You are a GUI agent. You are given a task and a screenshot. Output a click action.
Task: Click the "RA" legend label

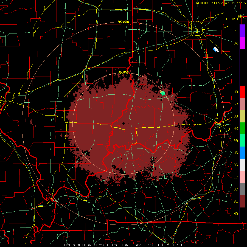coord(235,141)
